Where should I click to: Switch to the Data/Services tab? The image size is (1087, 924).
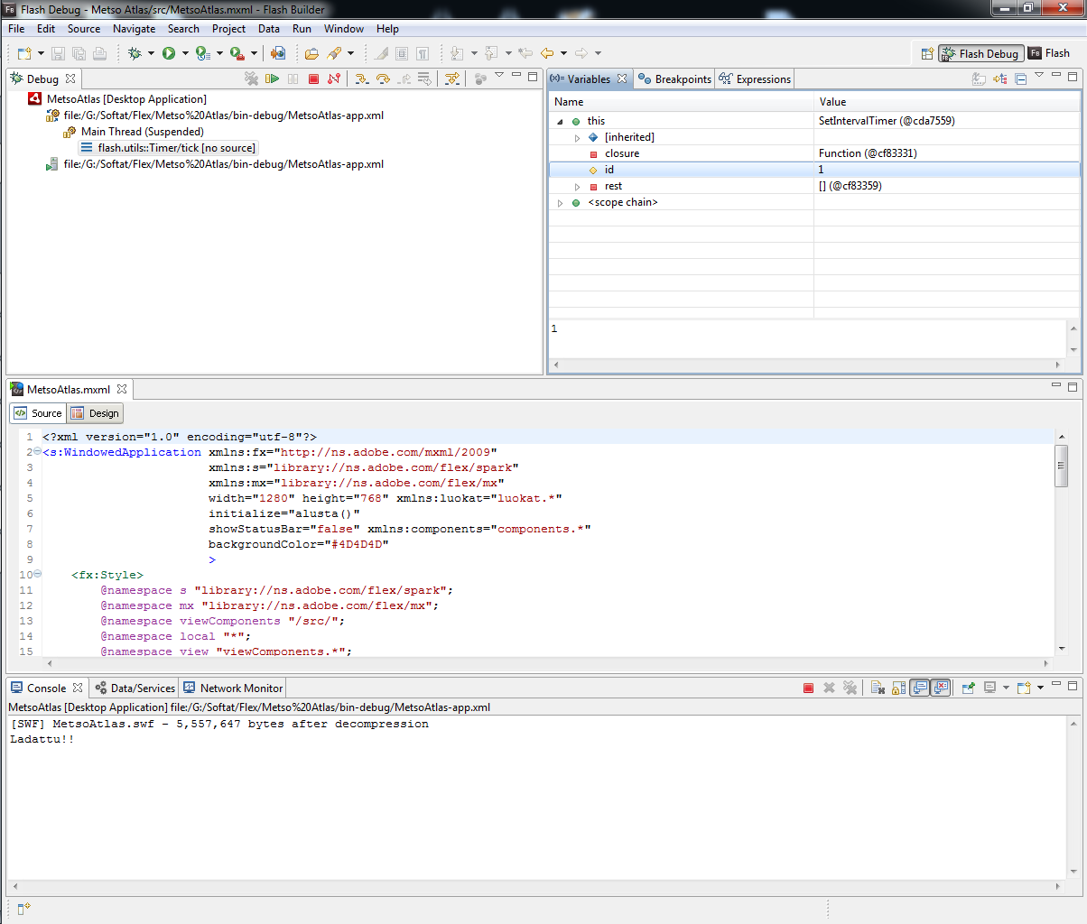pyautogui.click(x=135, y=688)
